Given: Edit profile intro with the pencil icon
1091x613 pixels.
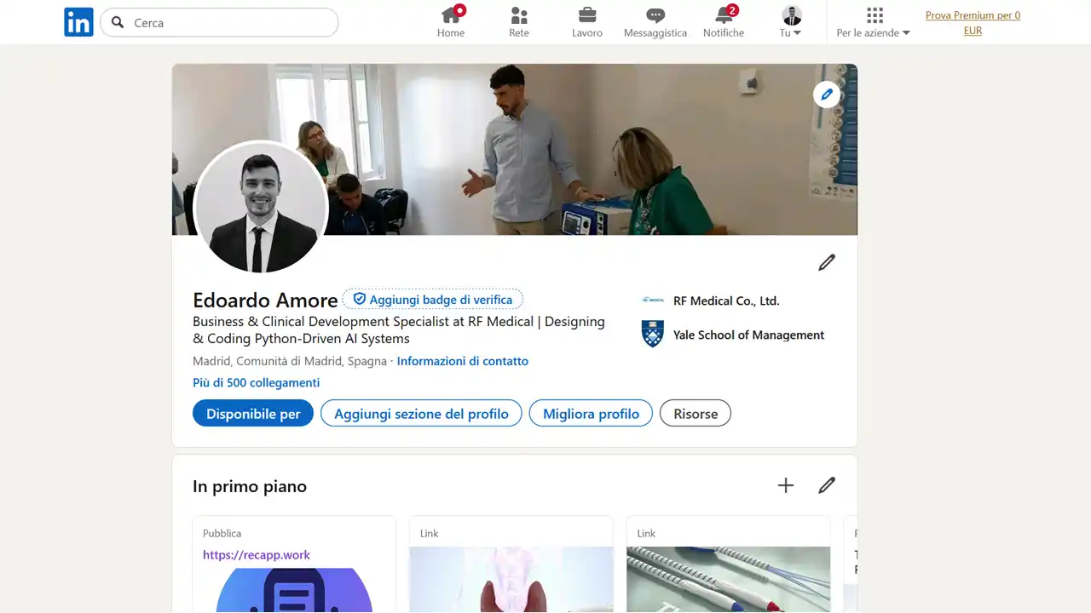Looking at the screenshot, I should pyautogui.click(x=826, y=262).
